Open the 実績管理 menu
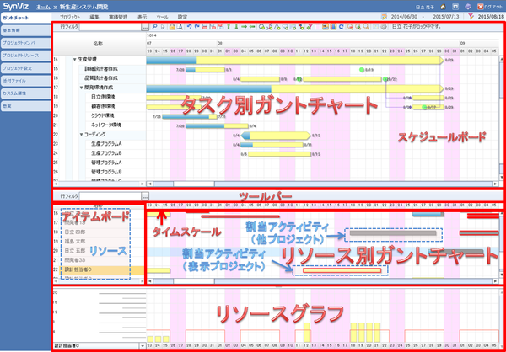 [118, 17]
